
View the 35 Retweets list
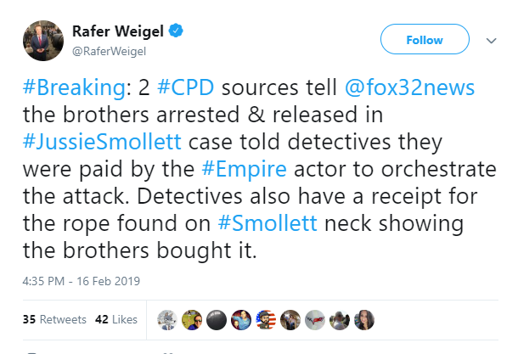[x=54, y=319]
